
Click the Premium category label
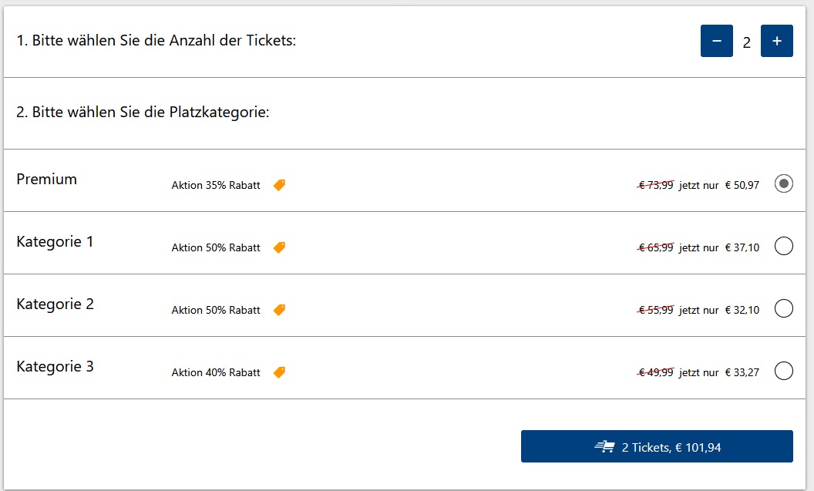click(47, 180)
